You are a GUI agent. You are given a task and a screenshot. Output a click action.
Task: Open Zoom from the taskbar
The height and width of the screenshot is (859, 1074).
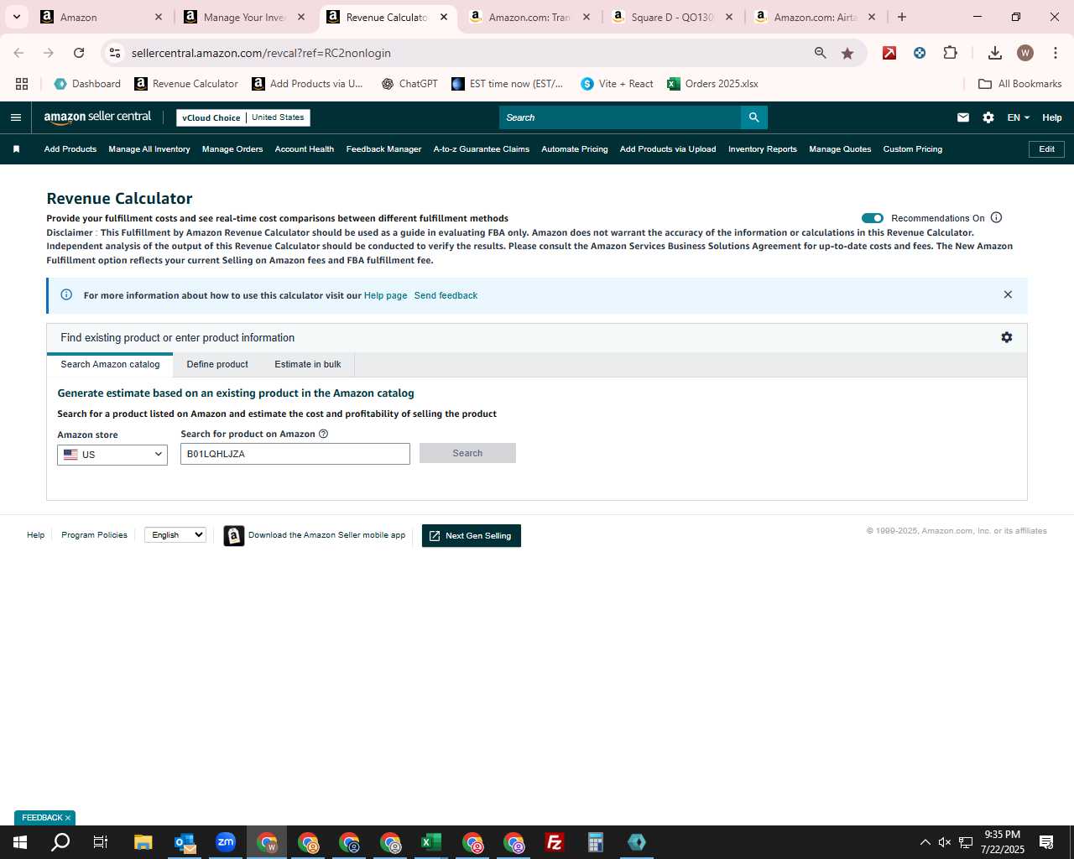226,842
